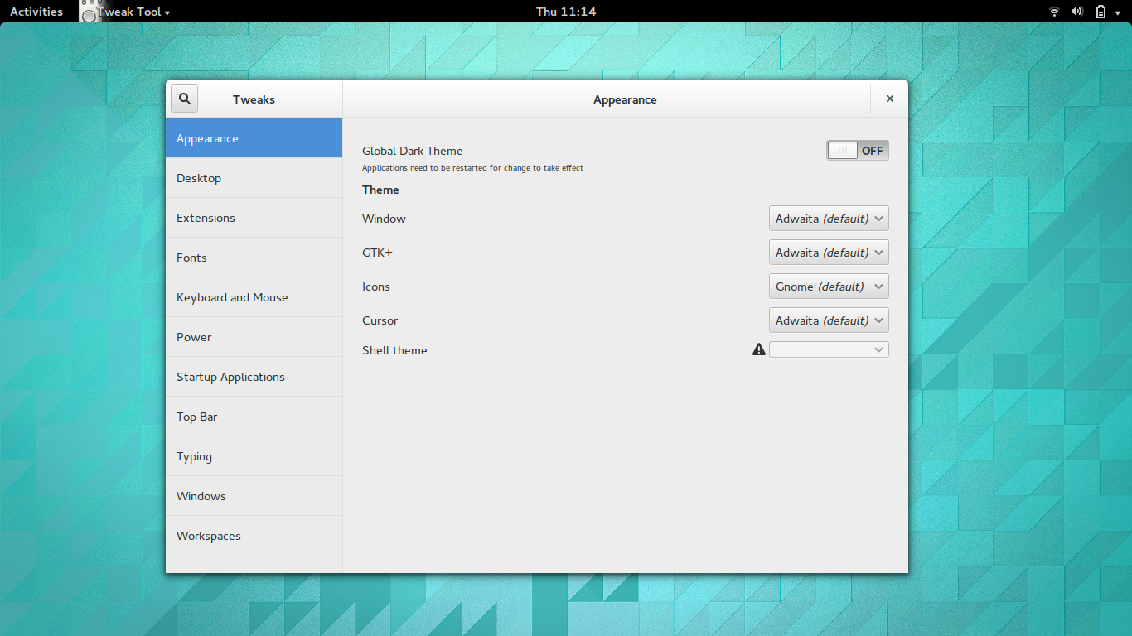The height and width of the screenshot is (636, 1132).
Task: Open the Cursor theme dropdown
Action: click(829, 320)
